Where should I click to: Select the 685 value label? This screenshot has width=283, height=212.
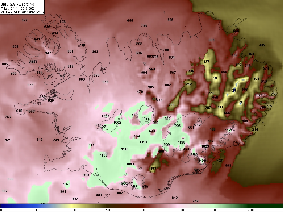pyautogui.click(x=170, y=20)
